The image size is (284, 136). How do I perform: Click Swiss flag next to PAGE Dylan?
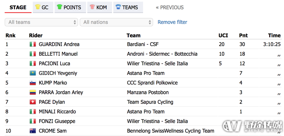tap(33, 102)
